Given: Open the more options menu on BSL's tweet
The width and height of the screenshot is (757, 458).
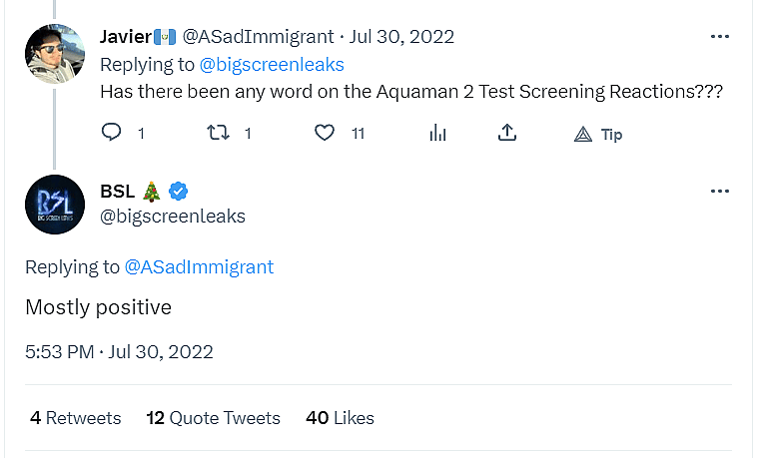Looking at the screenshot, I should (x=719, y=191).
